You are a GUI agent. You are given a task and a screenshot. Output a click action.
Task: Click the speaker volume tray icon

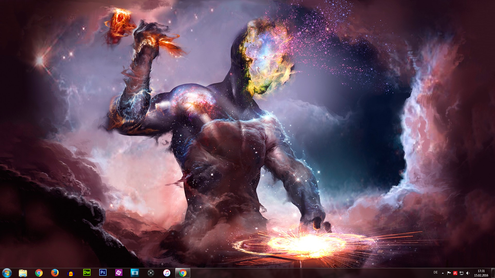tap(468, 273)
